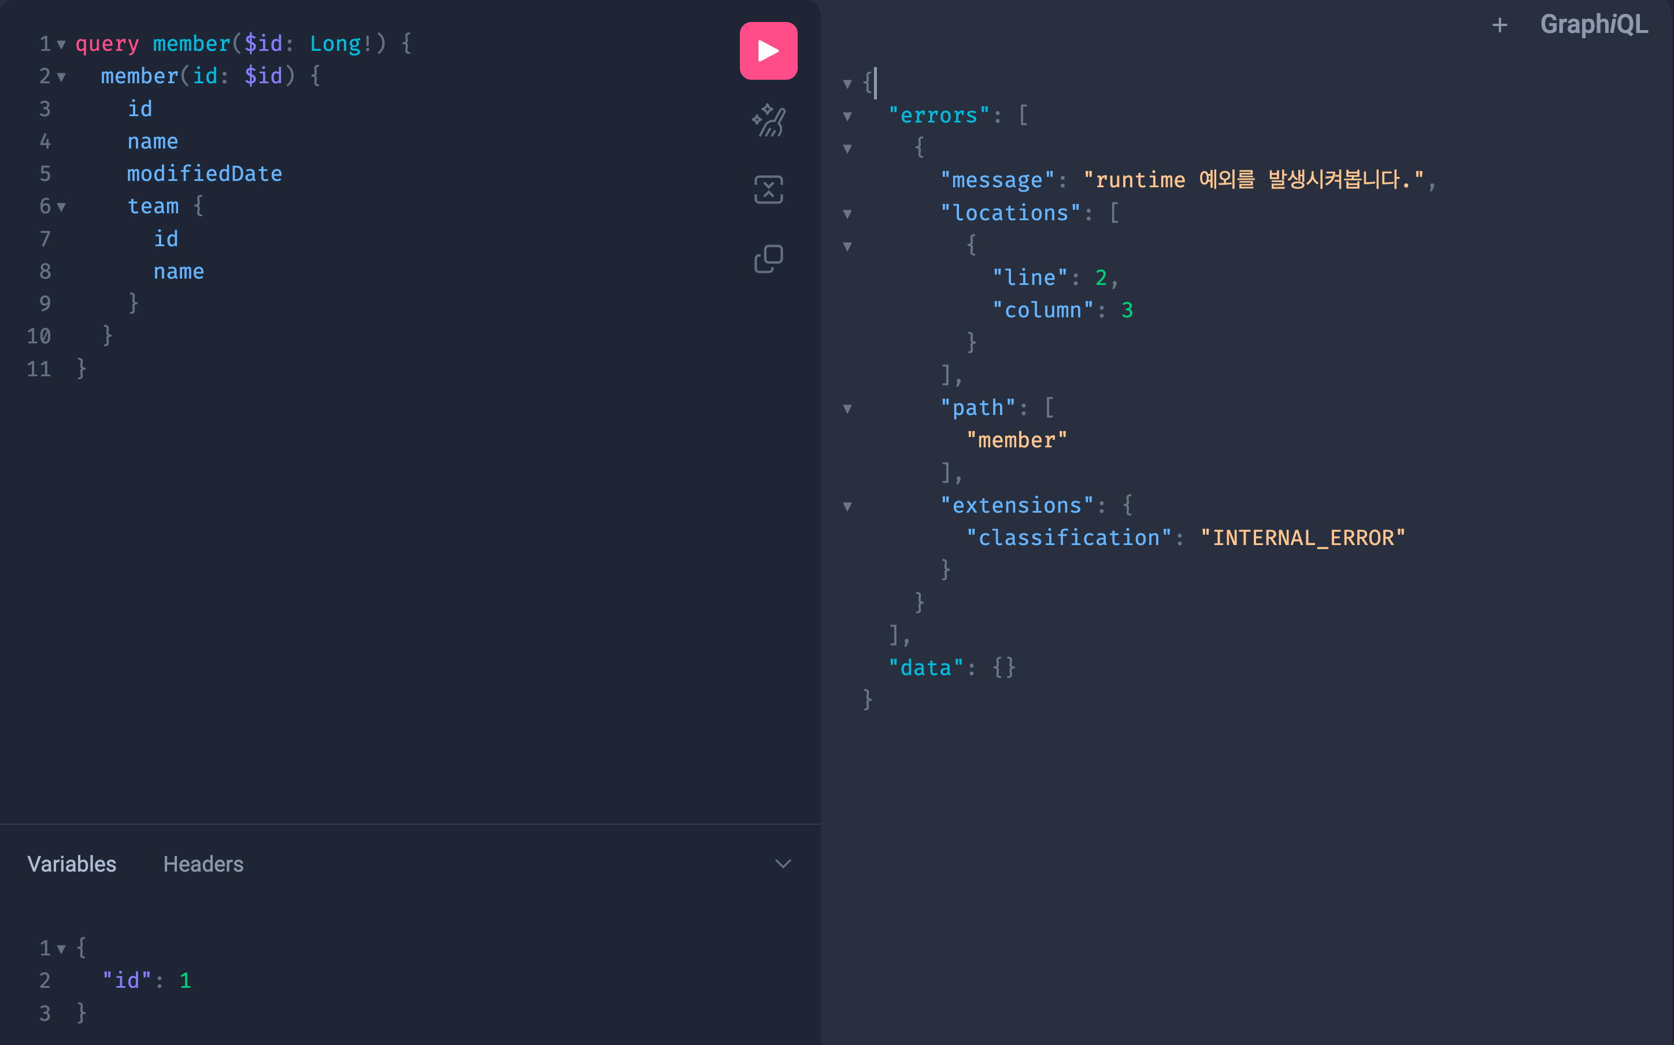Collapse the variables editor with chevron
The height and width of the screenshot is (1045, 1674).
click(783, 864)
